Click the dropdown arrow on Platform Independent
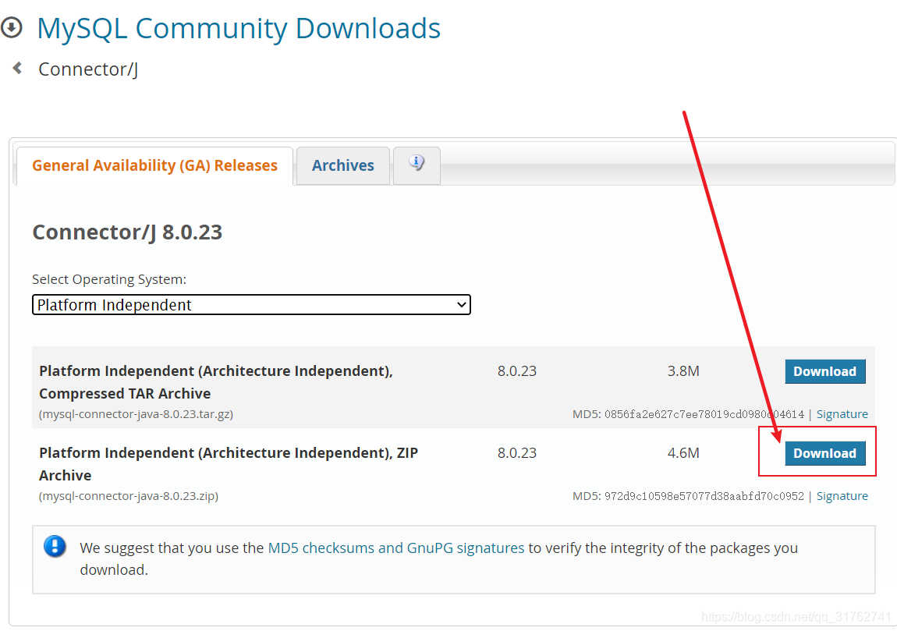This screenshot has width=897, height=631. 461,305
